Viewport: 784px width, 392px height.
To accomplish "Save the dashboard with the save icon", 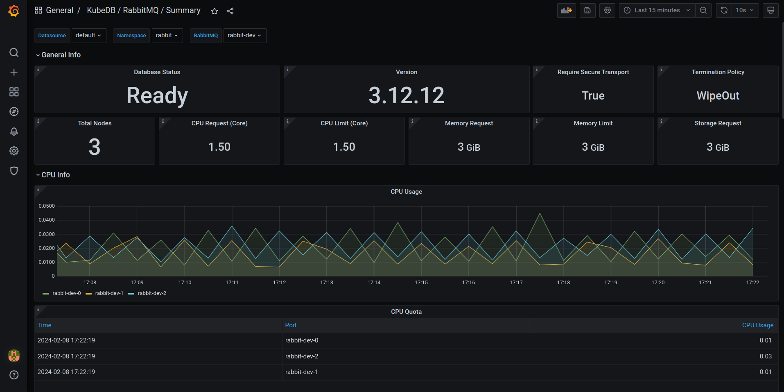I will tap(587, 10).
